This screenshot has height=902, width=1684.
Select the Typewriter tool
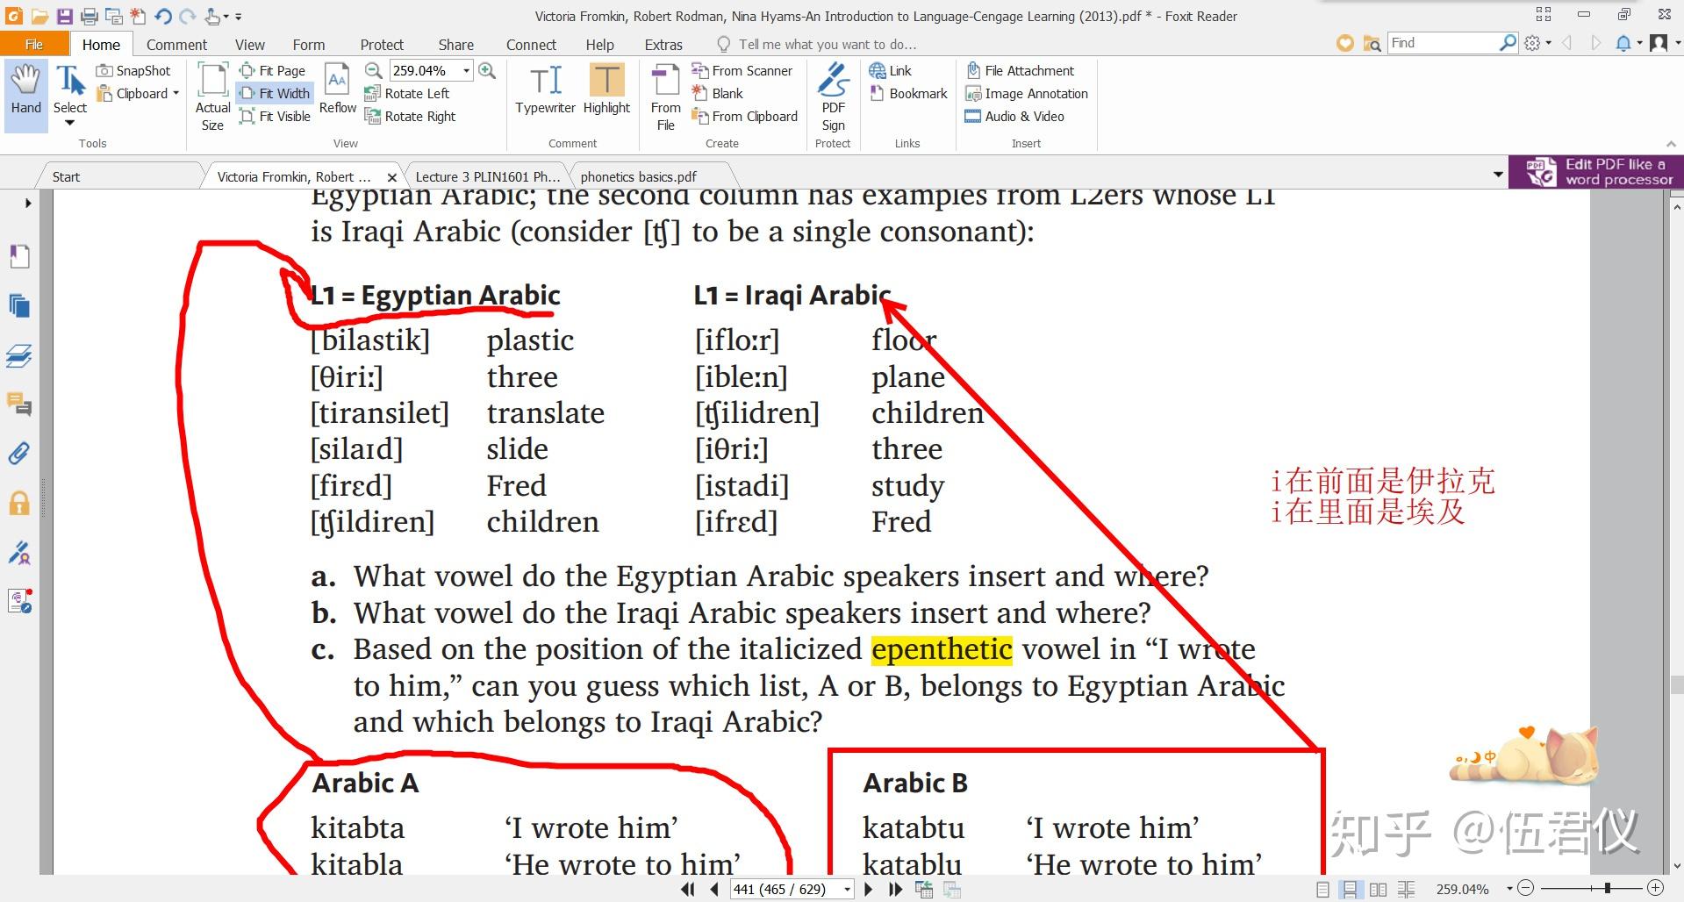[x=545, y=89]
